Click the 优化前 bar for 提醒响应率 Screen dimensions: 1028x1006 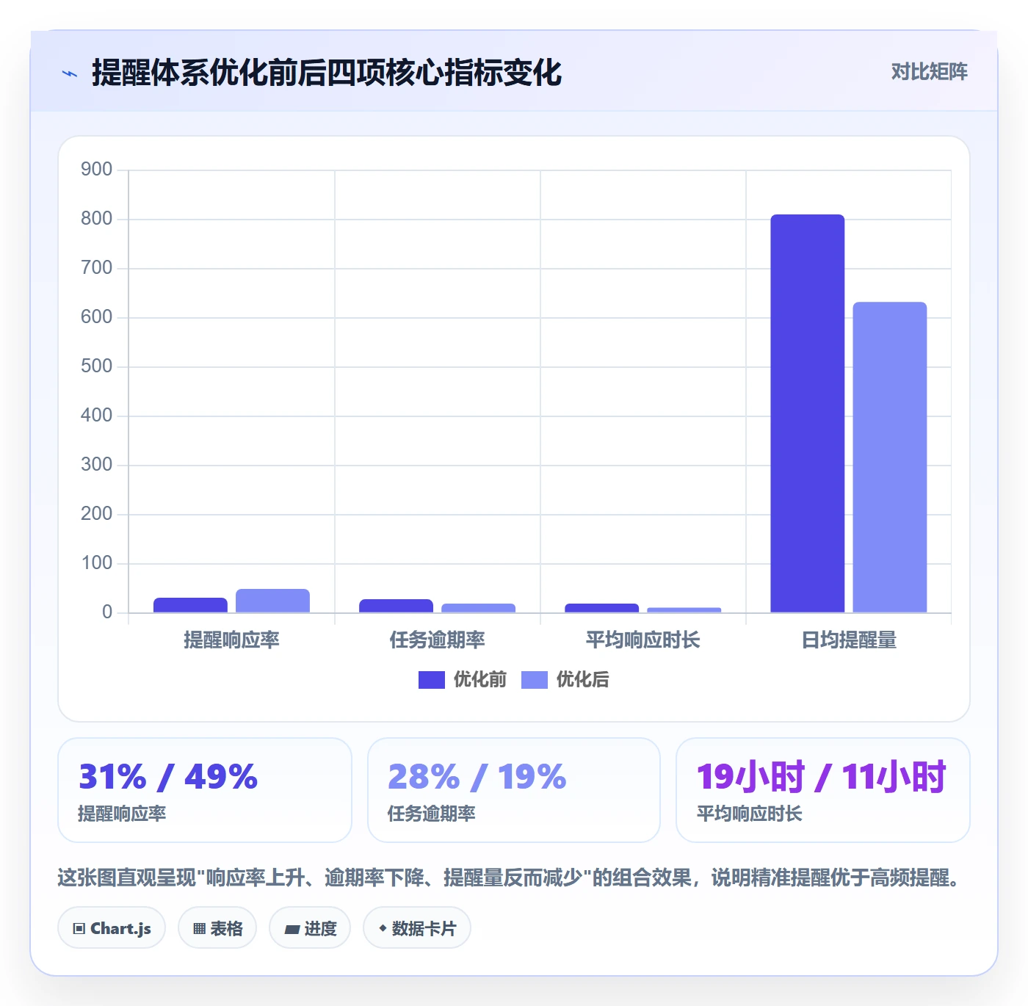tap(190, 605)
